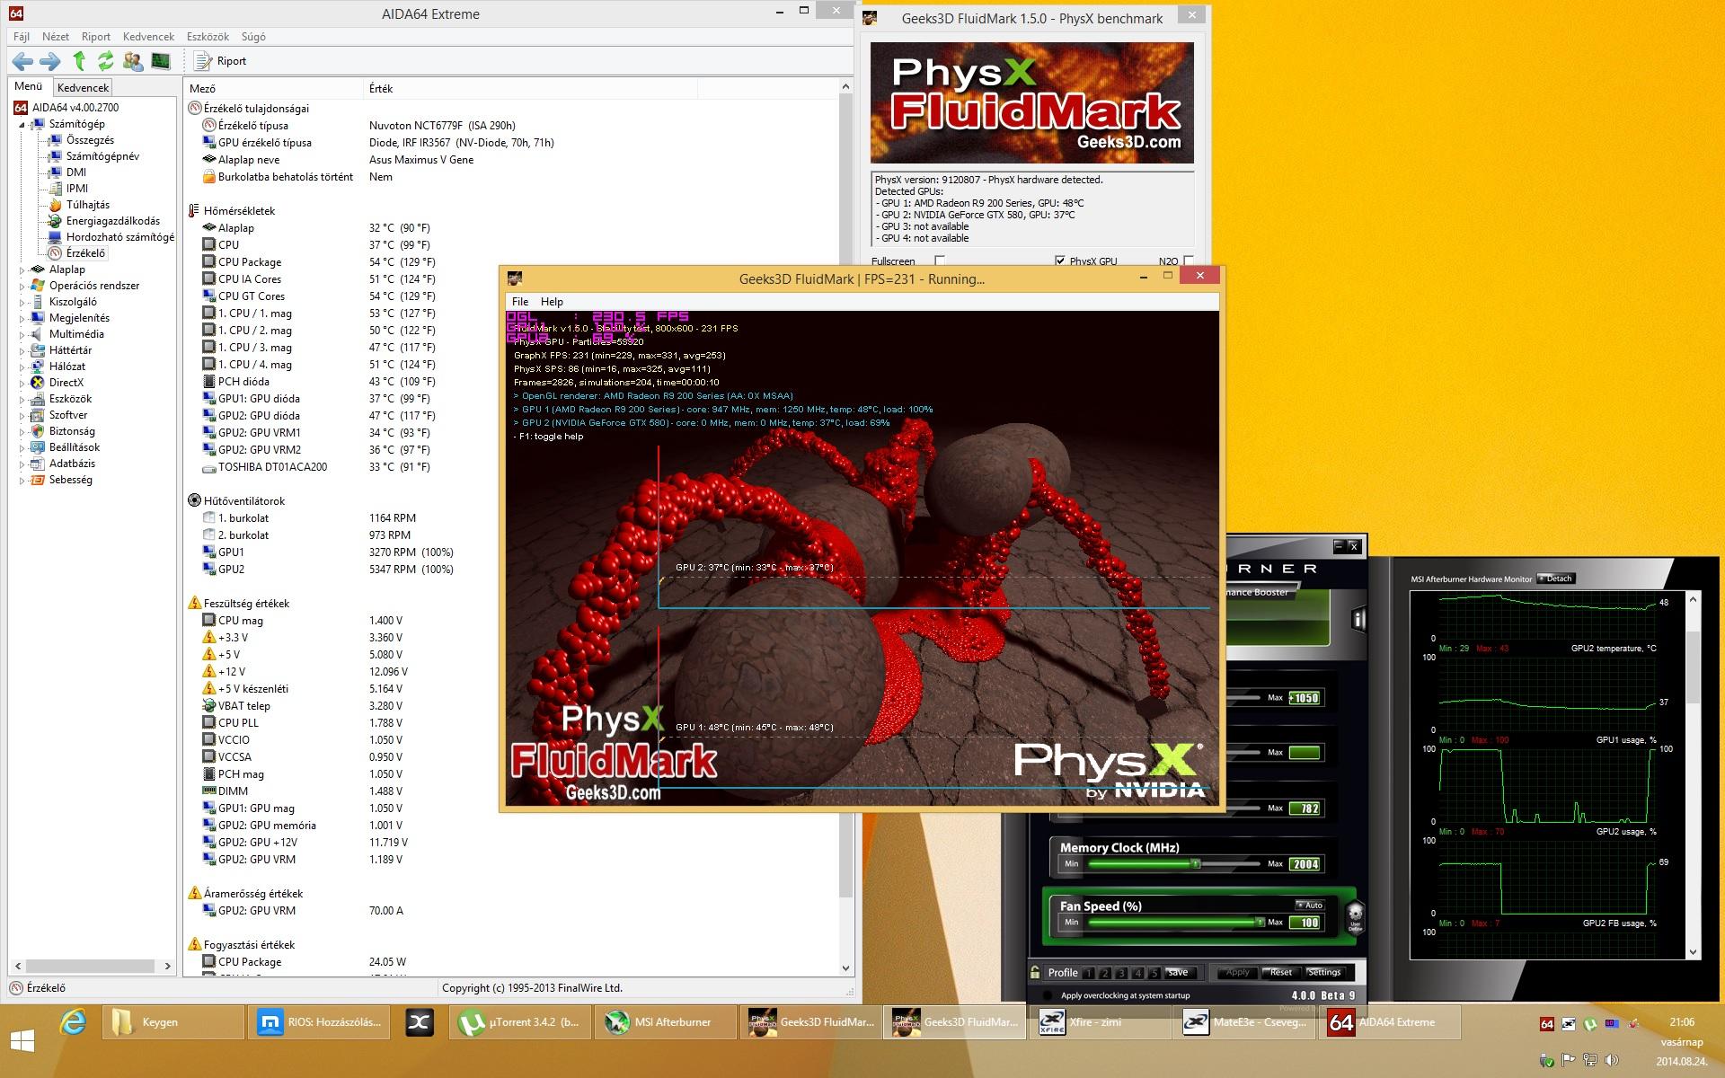Open the File menu in FluidMark render window
The image size is (1725, 1078).
(x=520, y=302)
